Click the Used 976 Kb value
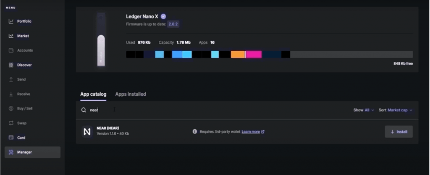 [x=144, y=42]
